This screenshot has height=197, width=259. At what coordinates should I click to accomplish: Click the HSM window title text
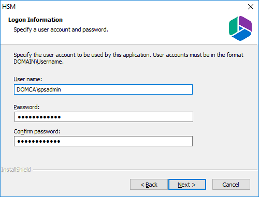tap(9, 7)
